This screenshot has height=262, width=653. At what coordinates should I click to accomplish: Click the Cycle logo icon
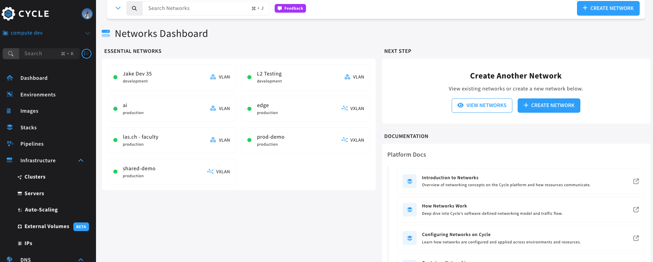click(x=8, y=14)
